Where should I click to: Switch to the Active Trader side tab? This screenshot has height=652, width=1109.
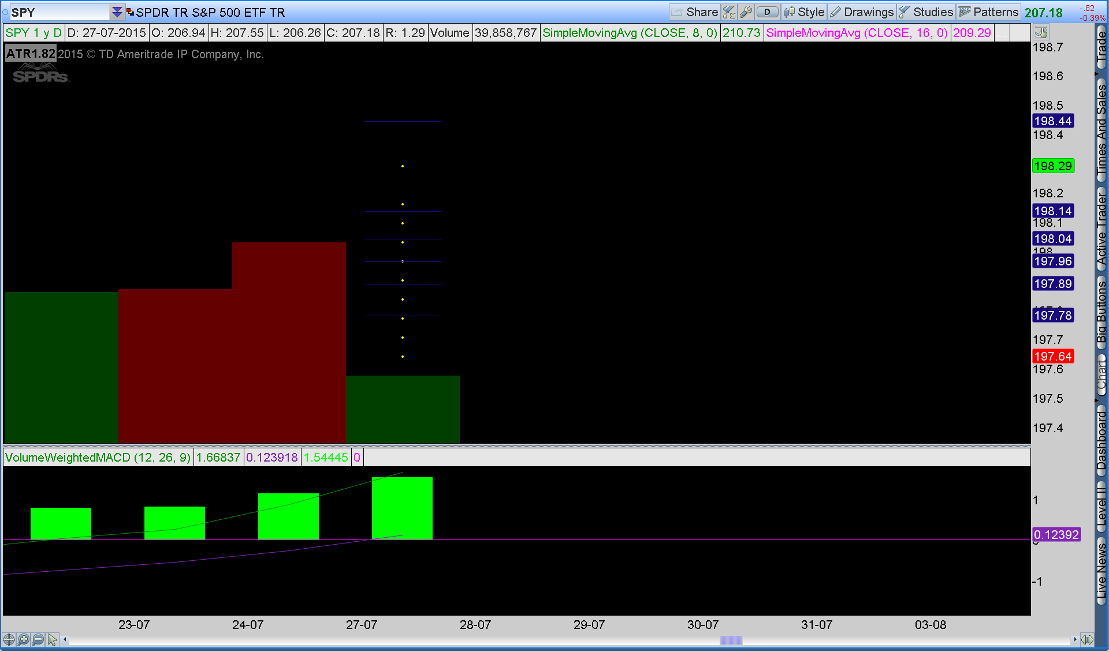(x=1101, y=228)
